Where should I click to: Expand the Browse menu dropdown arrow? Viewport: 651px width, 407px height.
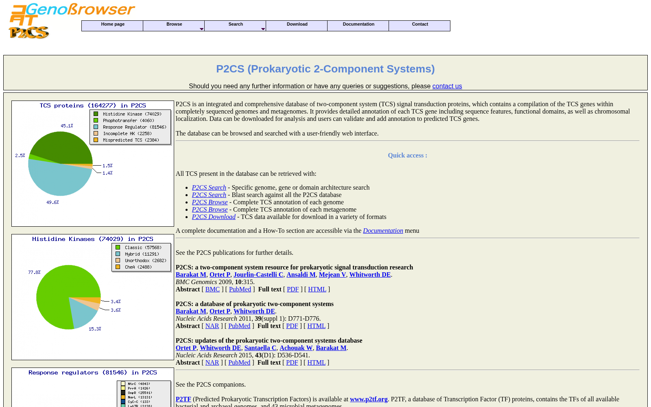click(201, 29)
